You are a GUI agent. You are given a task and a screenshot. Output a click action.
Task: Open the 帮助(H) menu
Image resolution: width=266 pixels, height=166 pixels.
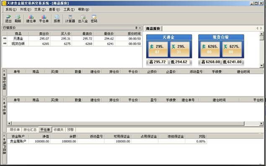click(x=83, y=10)
